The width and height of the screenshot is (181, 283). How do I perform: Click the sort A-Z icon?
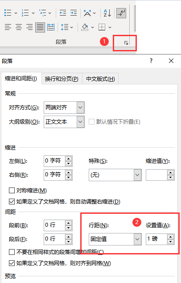pyautogui.click(x=107, y=13)
